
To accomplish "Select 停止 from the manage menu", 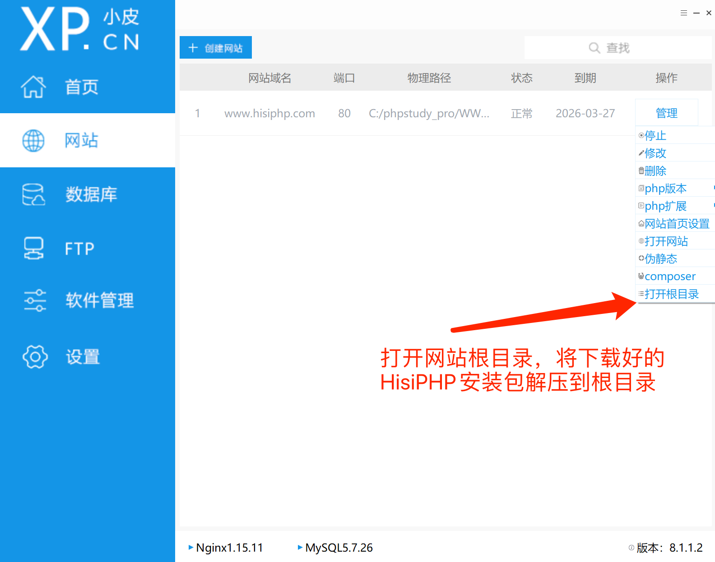I will 675,135.
